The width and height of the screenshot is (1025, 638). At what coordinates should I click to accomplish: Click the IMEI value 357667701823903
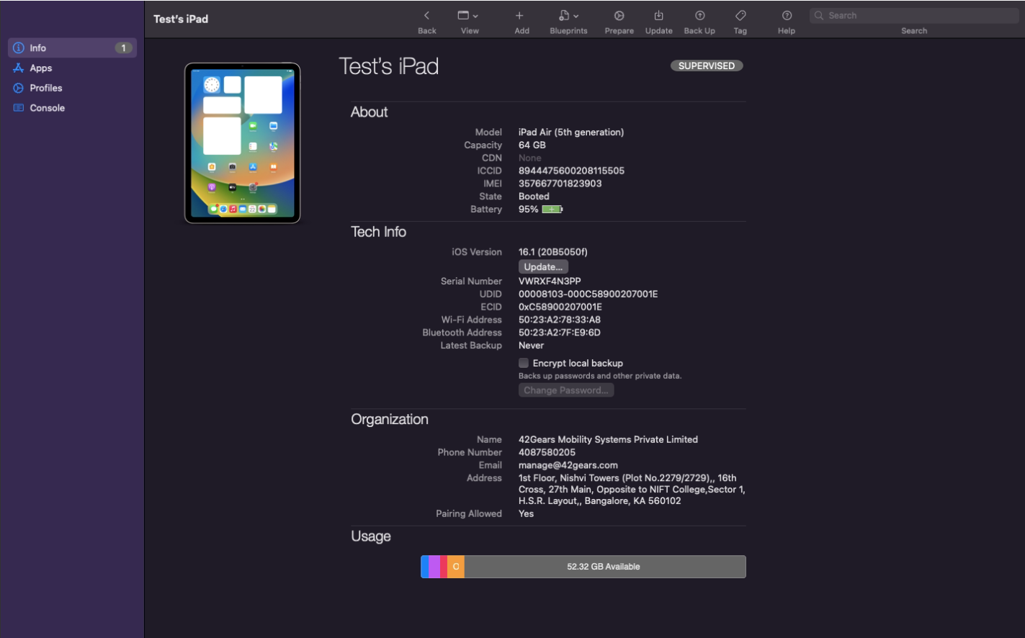click(x=560, y=184)
